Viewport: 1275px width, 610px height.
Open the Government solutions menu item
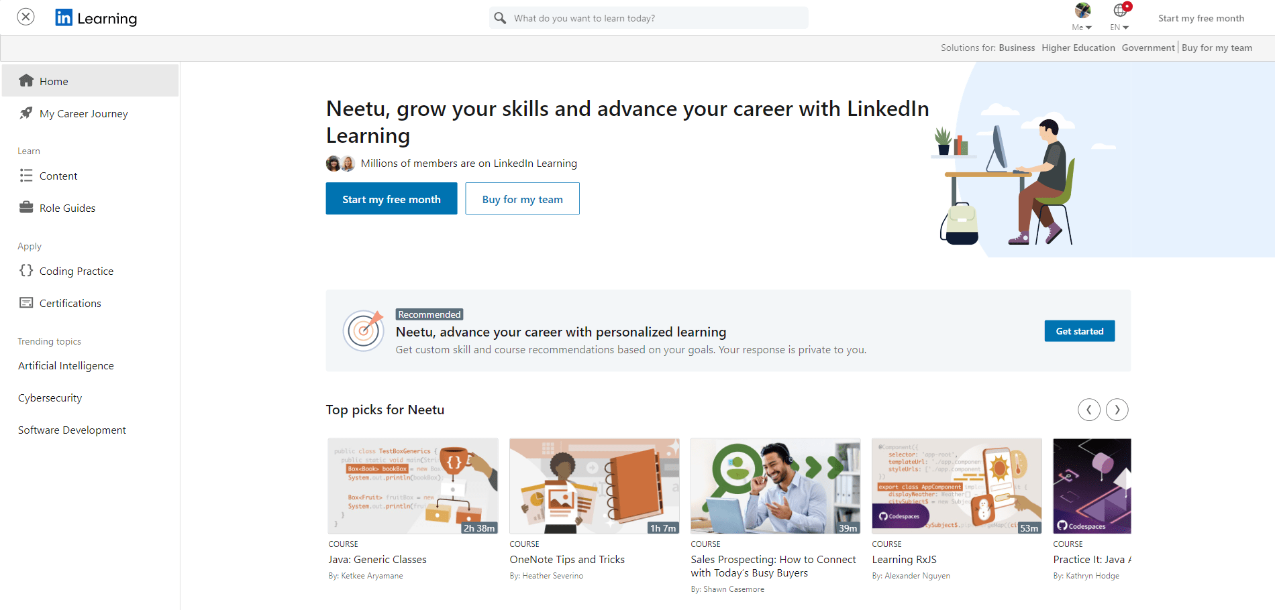(1147, 48)
